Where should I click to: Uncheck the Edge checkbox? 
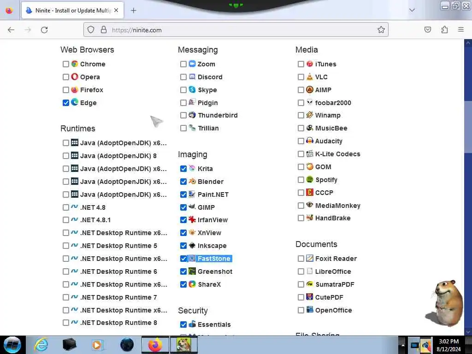pyautogui.click(x=66, y=103)
